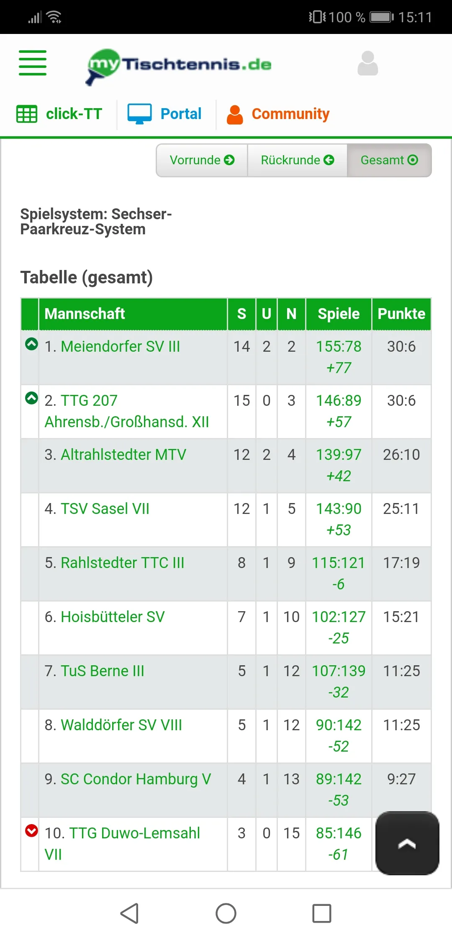The height and width of the screenshot is (939, 452).
Task: Select the click-TT grid icon
Action: click(27, 114)
